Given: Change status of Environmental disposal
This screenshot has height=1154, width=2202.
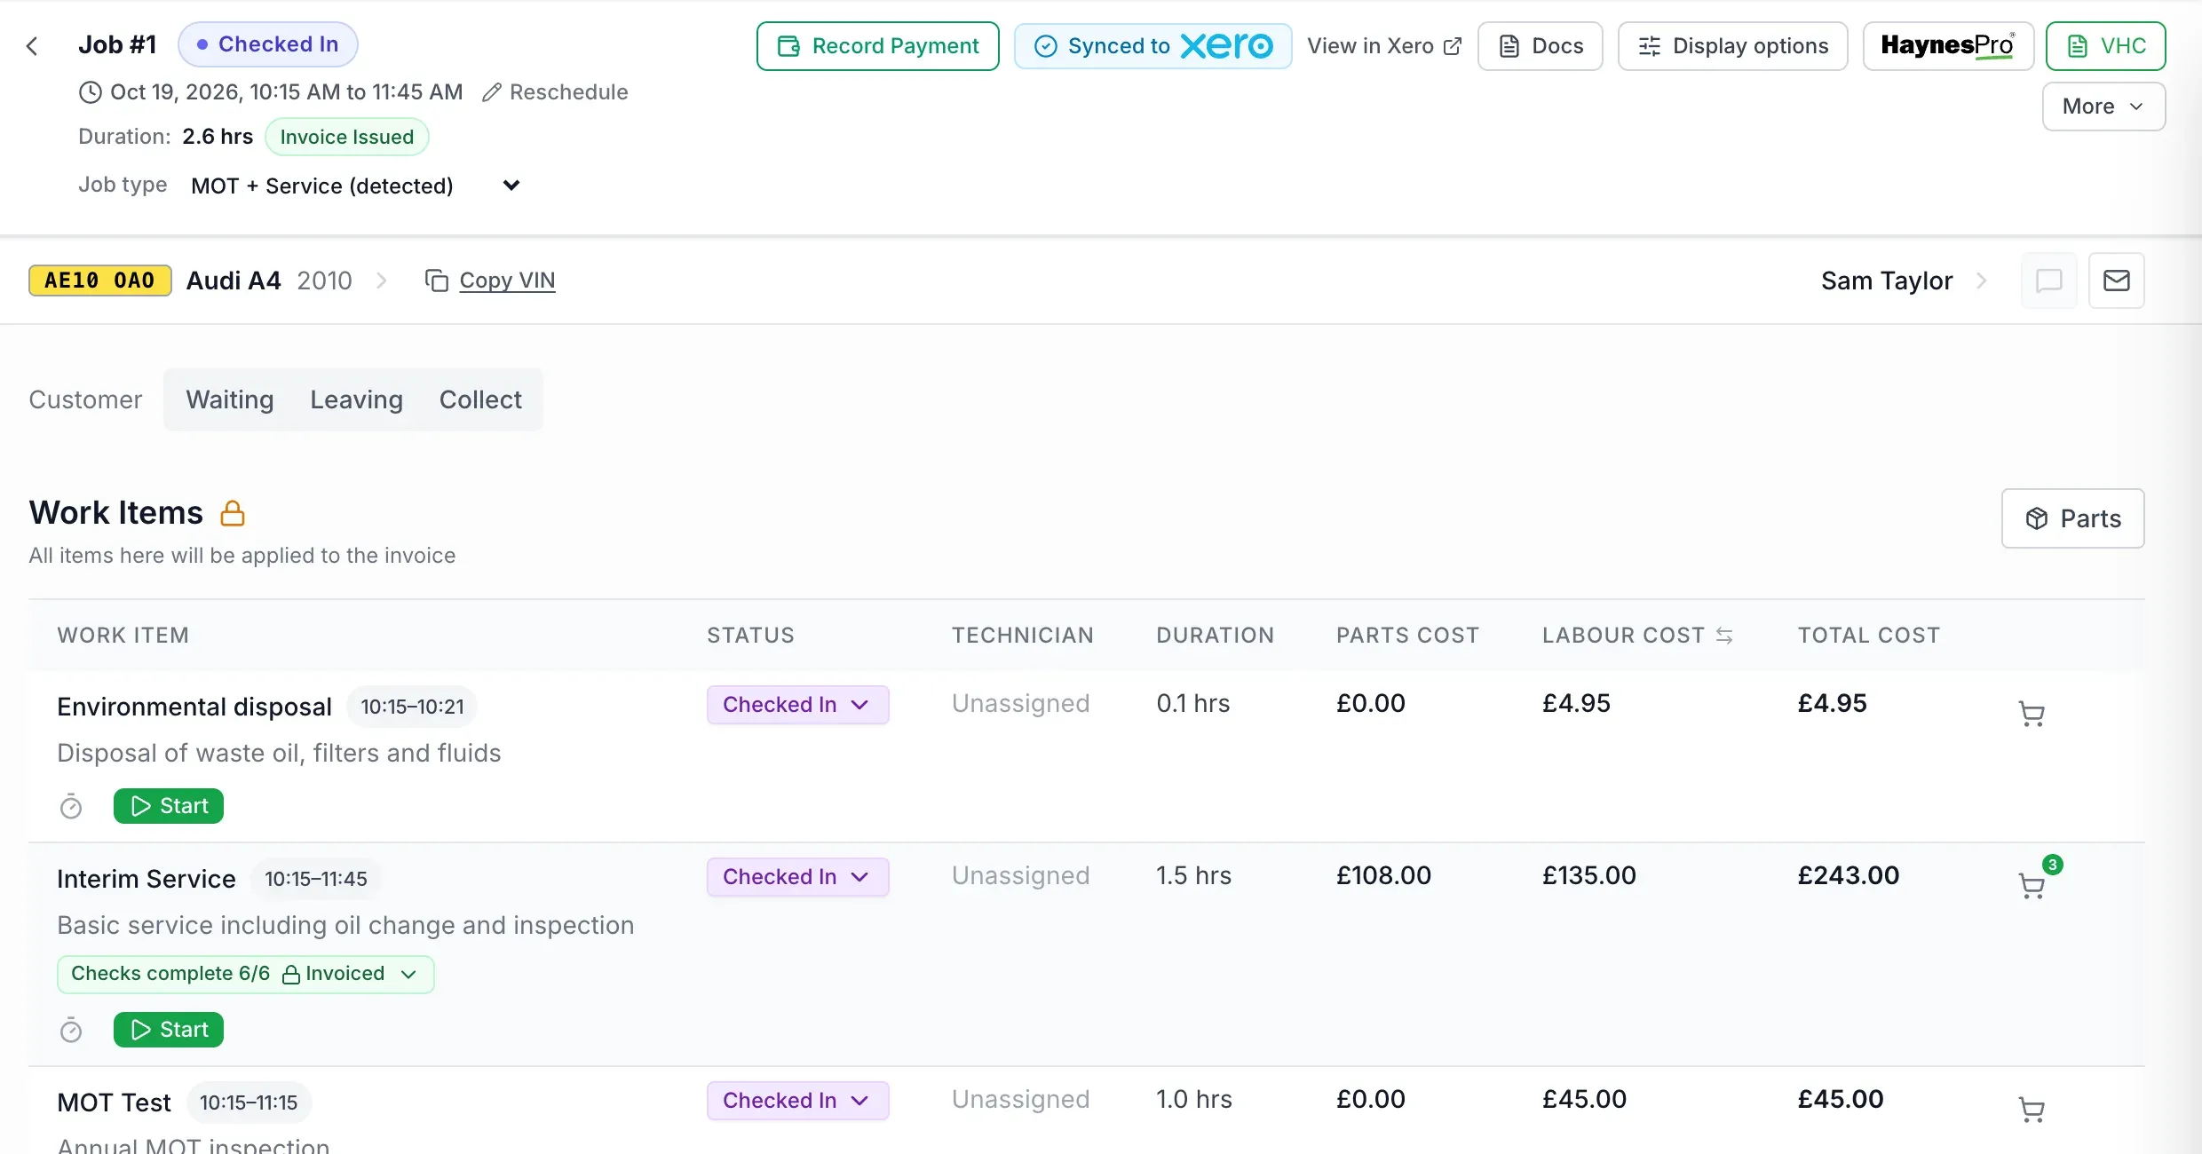Looking at the screenshot, I should (x=797, y=705).
